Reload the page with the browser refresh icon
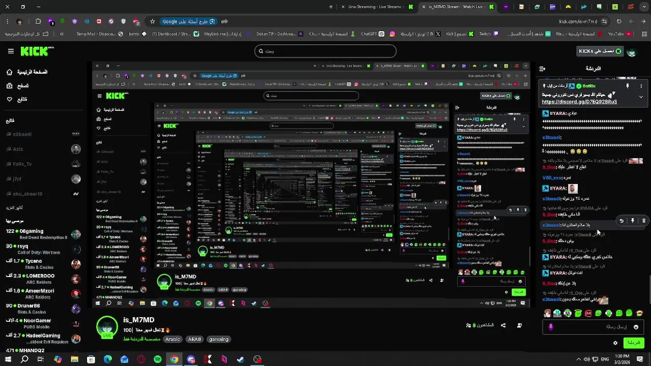The height and width of the screenshot is (366, 651). tap(619, 22)
